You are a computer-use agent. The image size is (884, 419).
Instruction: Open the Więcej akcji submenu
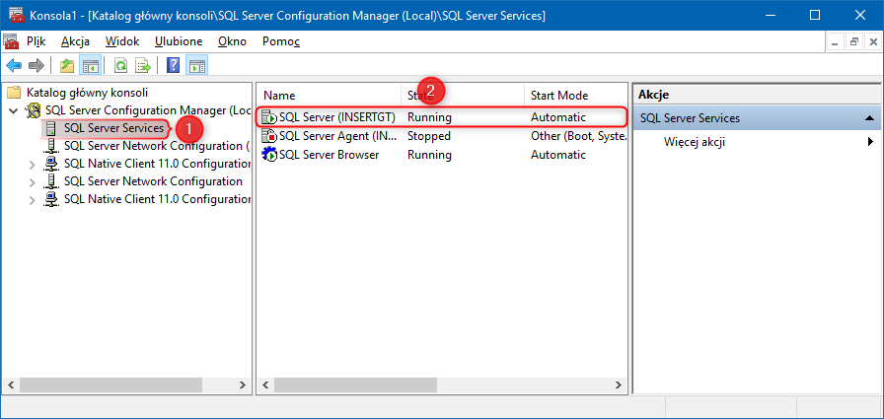tap(756, 142)
